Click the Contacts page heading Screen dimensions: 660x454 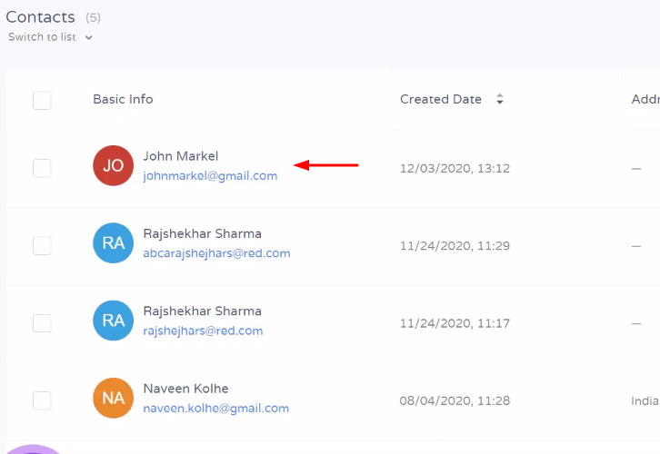[x=40, y=17]
